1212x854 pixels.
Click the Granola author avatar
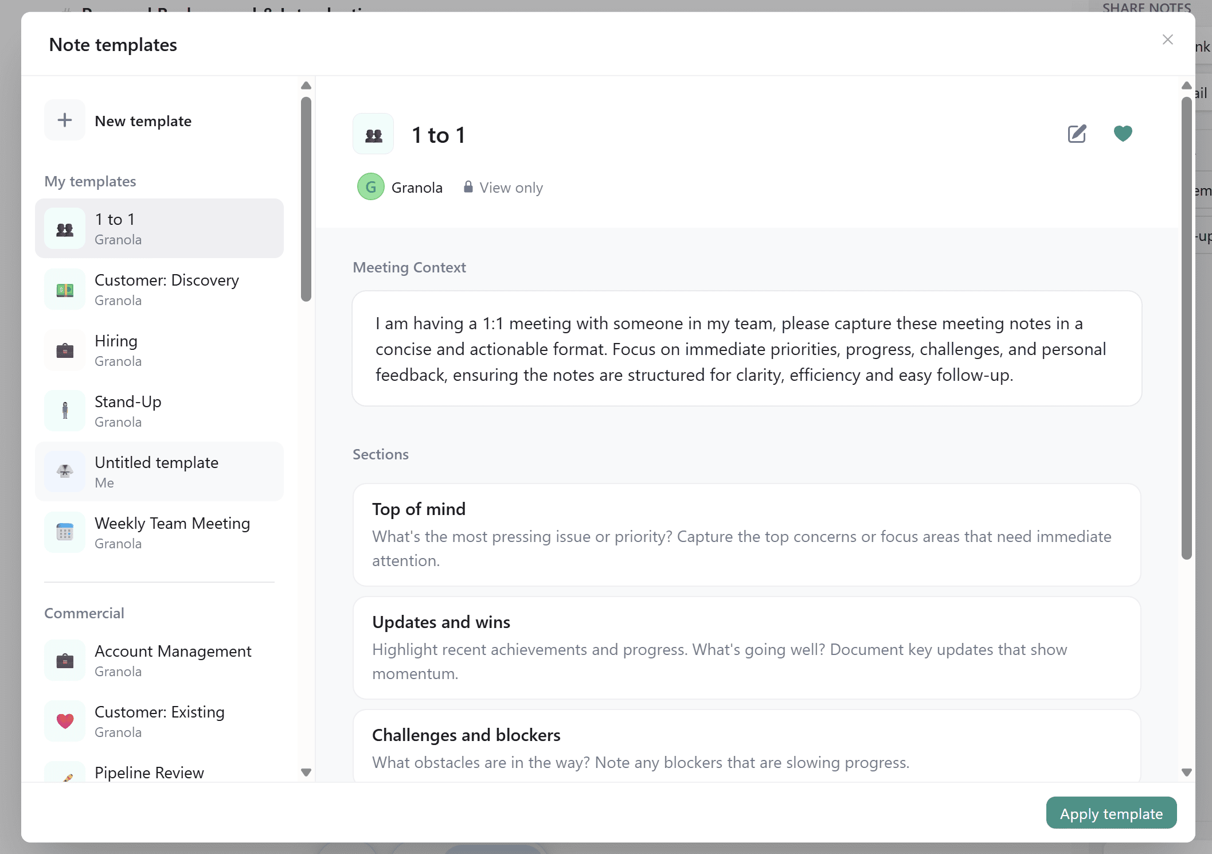(370, 187)
